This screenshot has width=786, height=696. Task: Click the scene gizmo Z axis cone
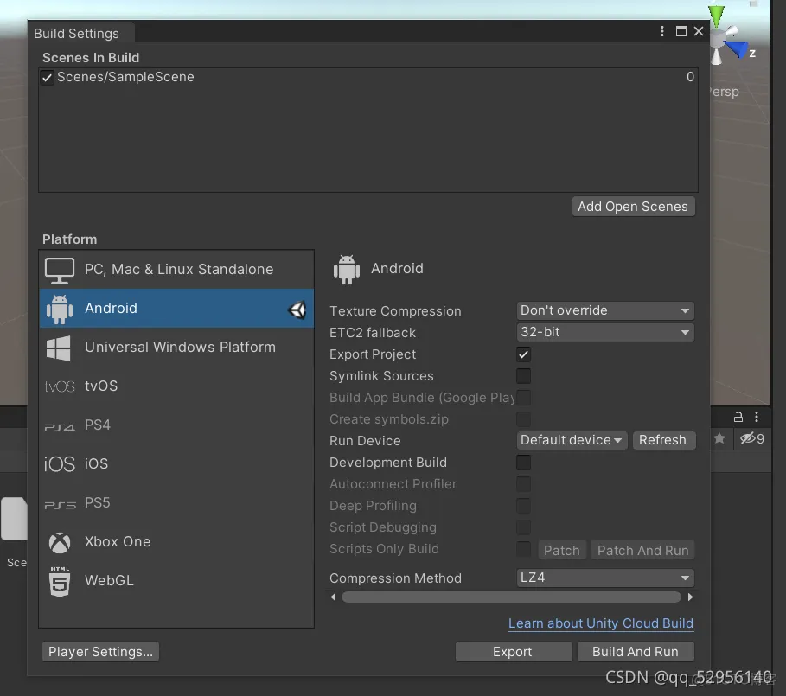point(737,49)
